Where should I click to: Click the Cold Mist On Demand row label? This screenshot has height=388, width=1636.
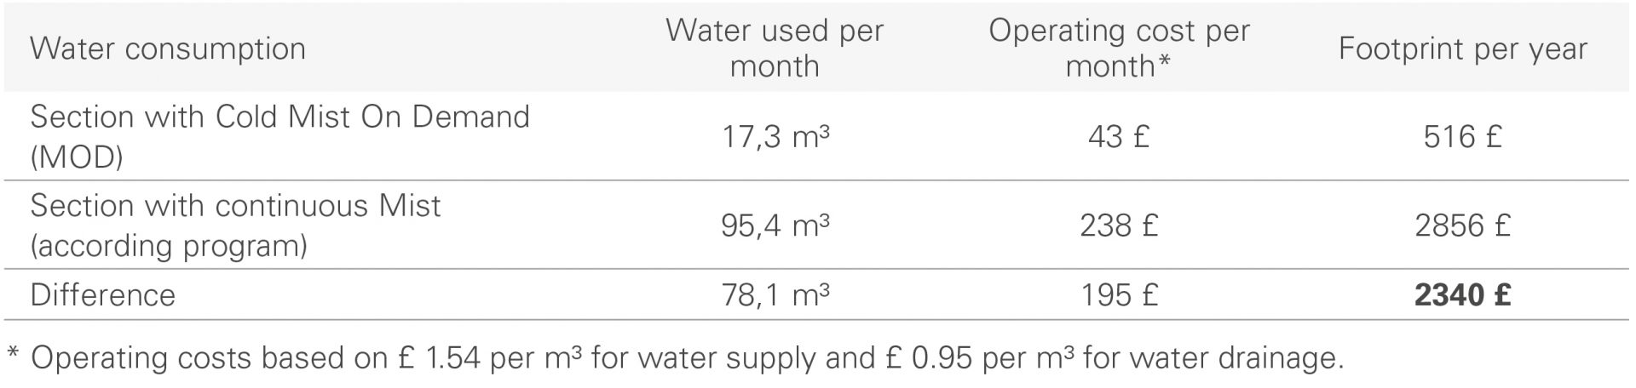tap(279, 136)
